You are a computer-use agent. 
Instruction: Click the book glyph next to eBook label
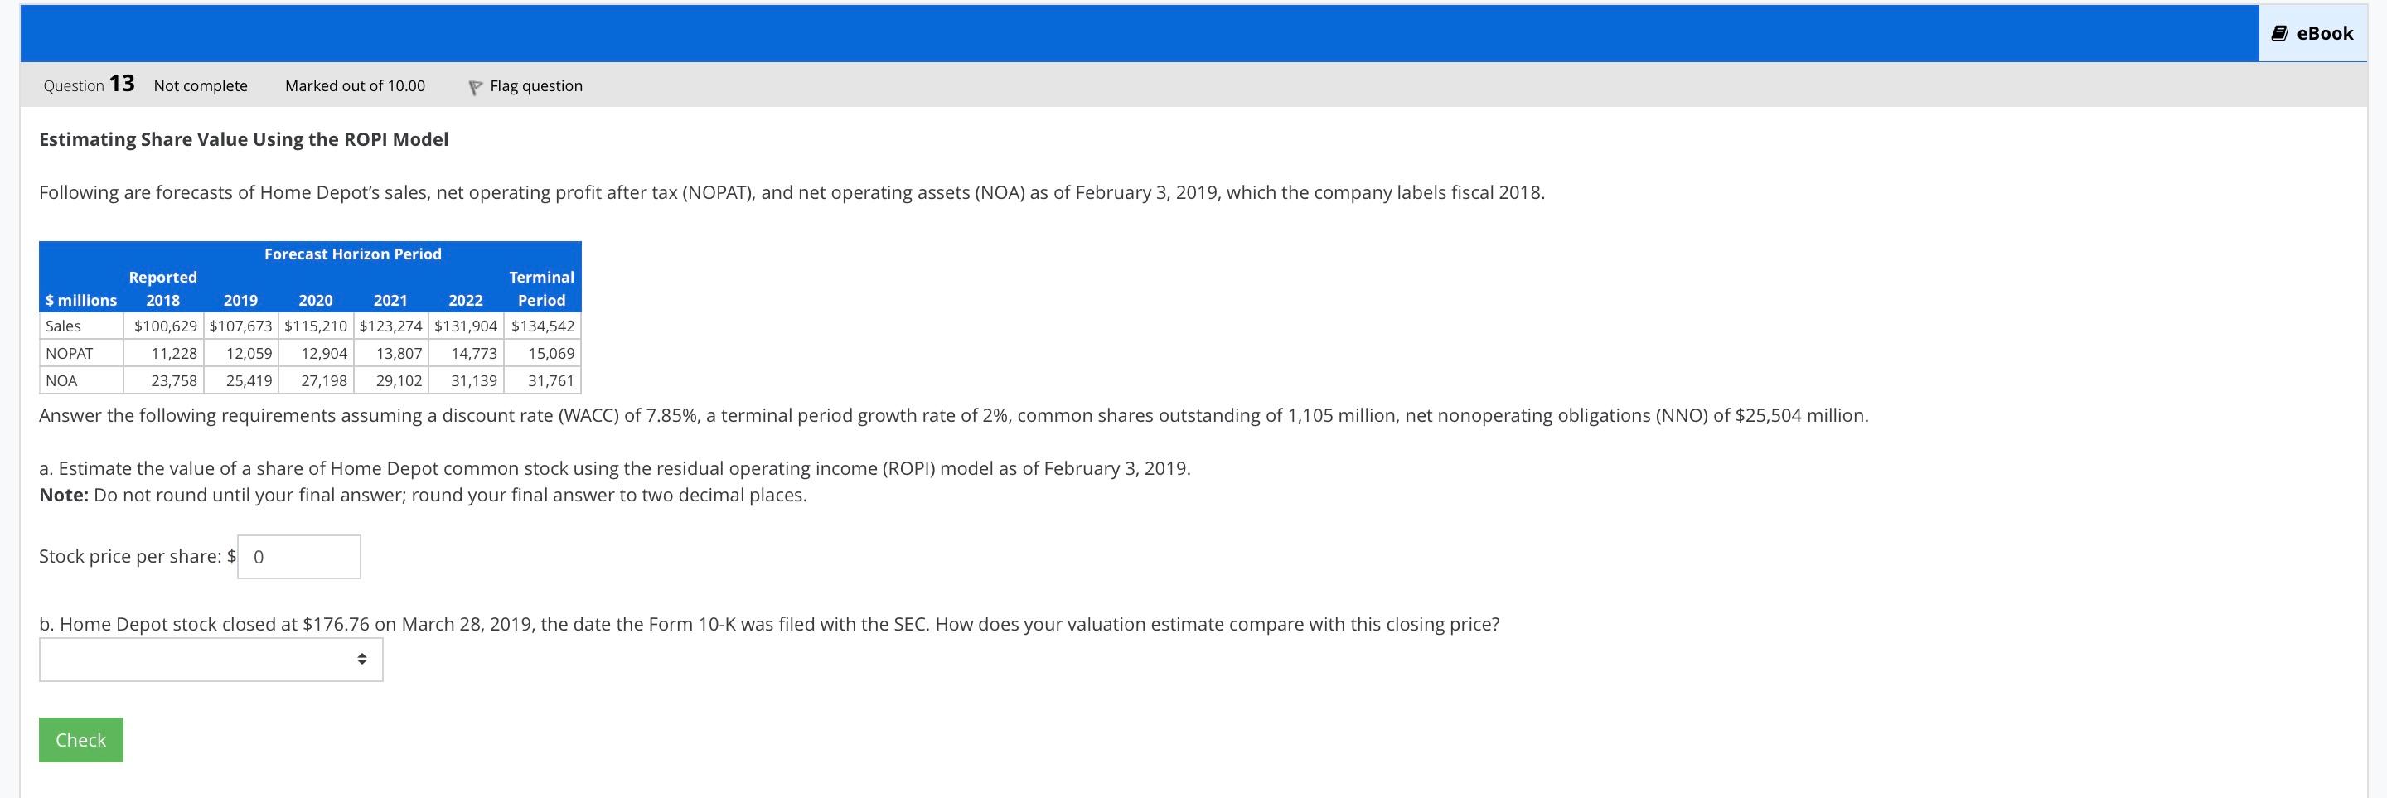click(2282, 33)
